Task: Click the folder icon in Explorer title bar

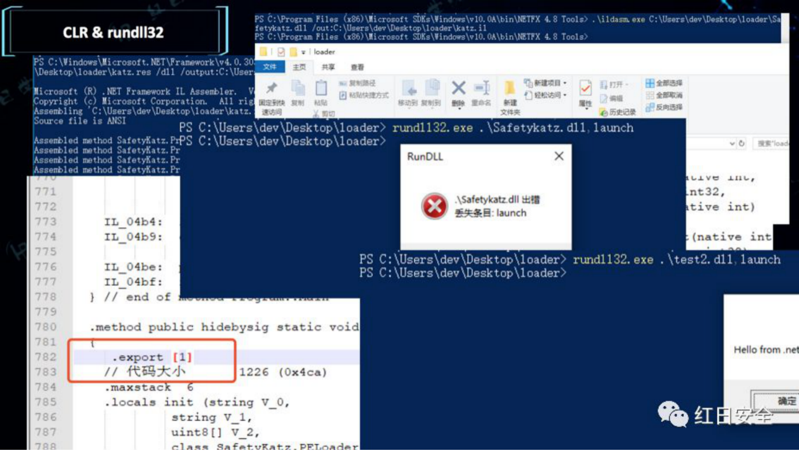Action: pyautogui.click(x=264, y=52)
